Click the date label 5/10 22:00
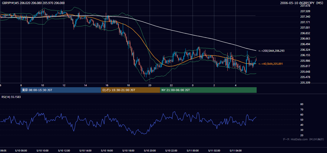Viewport: 327px width, 153px height. (x=171, y=150)
